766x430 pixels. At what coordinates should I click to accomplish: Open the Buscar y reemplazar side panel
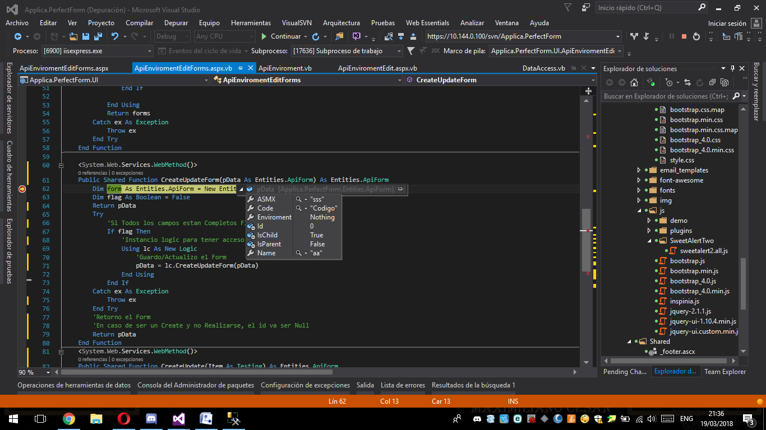(755, 91)
